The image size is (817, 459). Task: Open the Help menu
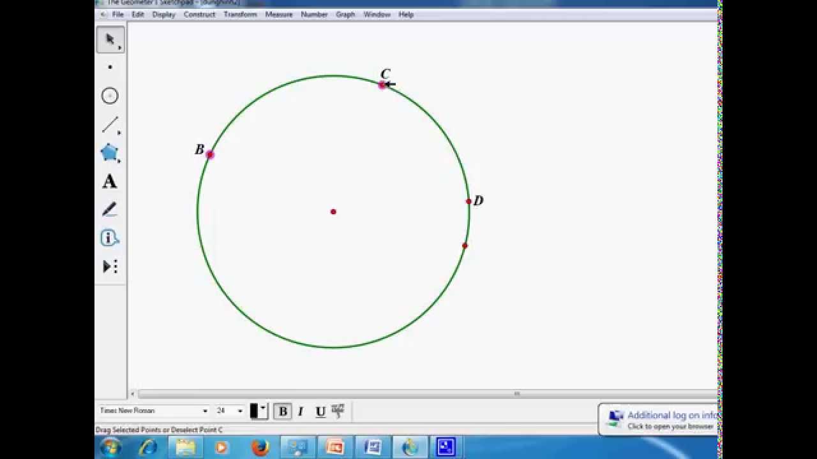(x=406, y=15)
